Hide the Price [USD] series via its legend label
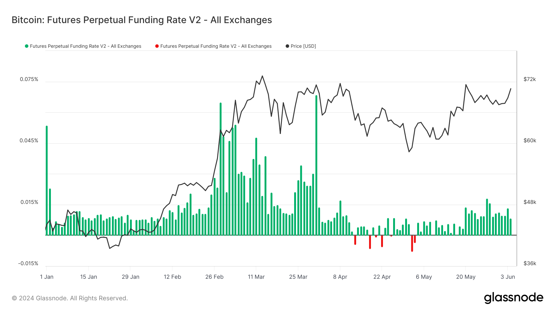 (303, 46)
